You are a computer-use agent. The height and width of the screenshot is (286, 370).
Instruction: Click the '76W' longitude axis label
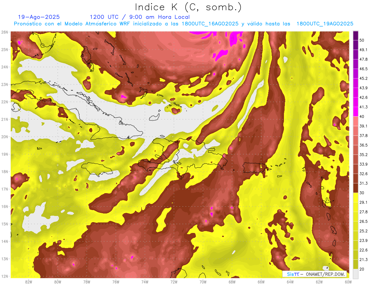(x=116, y=282)
